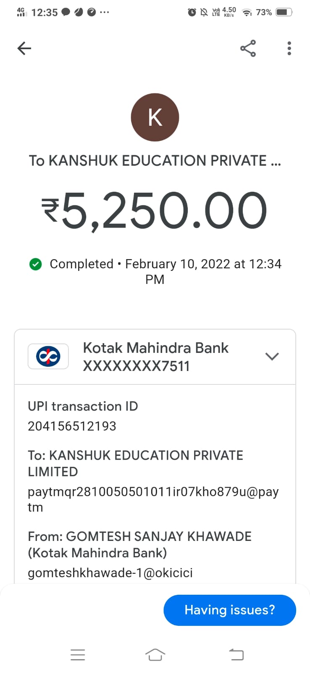Tap the ₹5,250.00 amount

155,210
